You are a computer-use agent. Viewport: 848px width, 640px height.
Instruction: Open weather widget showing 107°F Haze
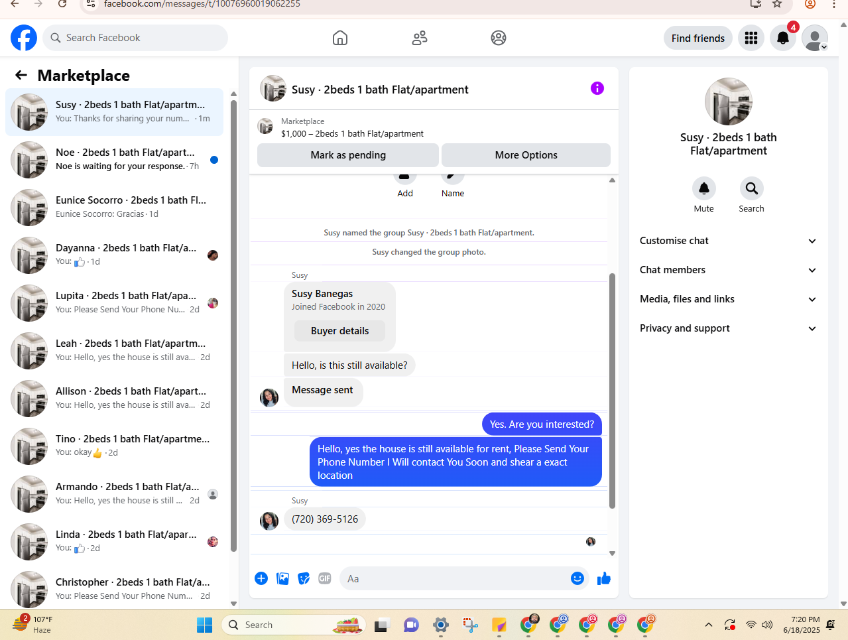[33, 624]
